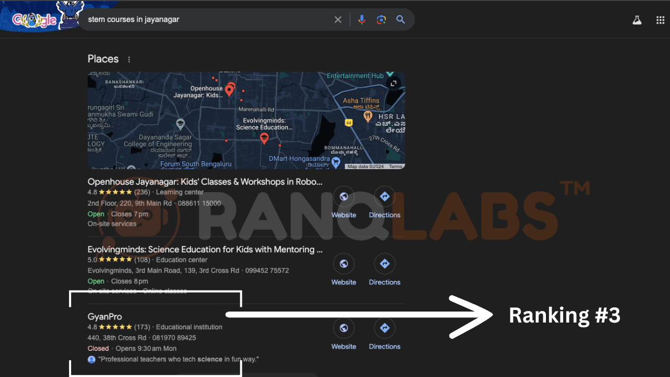Image resolution: width=670 pixels, height=377 pixels.
Task: Clear the search box text with X
Action: [x=338, y=19]
